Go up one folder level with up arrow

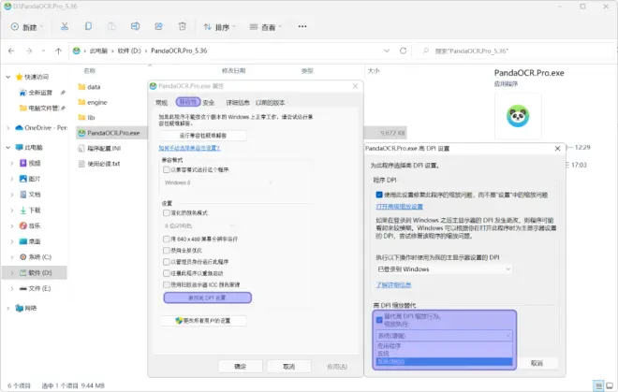(x=58, y=51)
